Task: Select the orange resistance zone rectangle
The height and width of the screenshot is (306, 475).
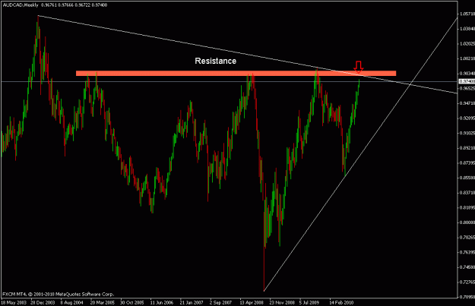Action: (236, 73)
